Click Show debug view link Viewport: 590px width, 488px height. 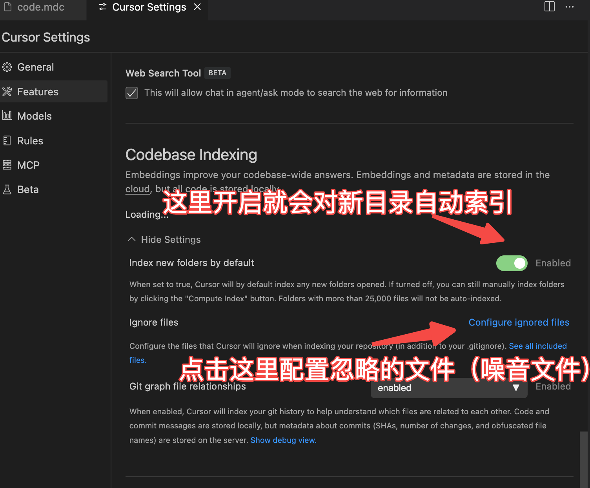click(283, 440)
